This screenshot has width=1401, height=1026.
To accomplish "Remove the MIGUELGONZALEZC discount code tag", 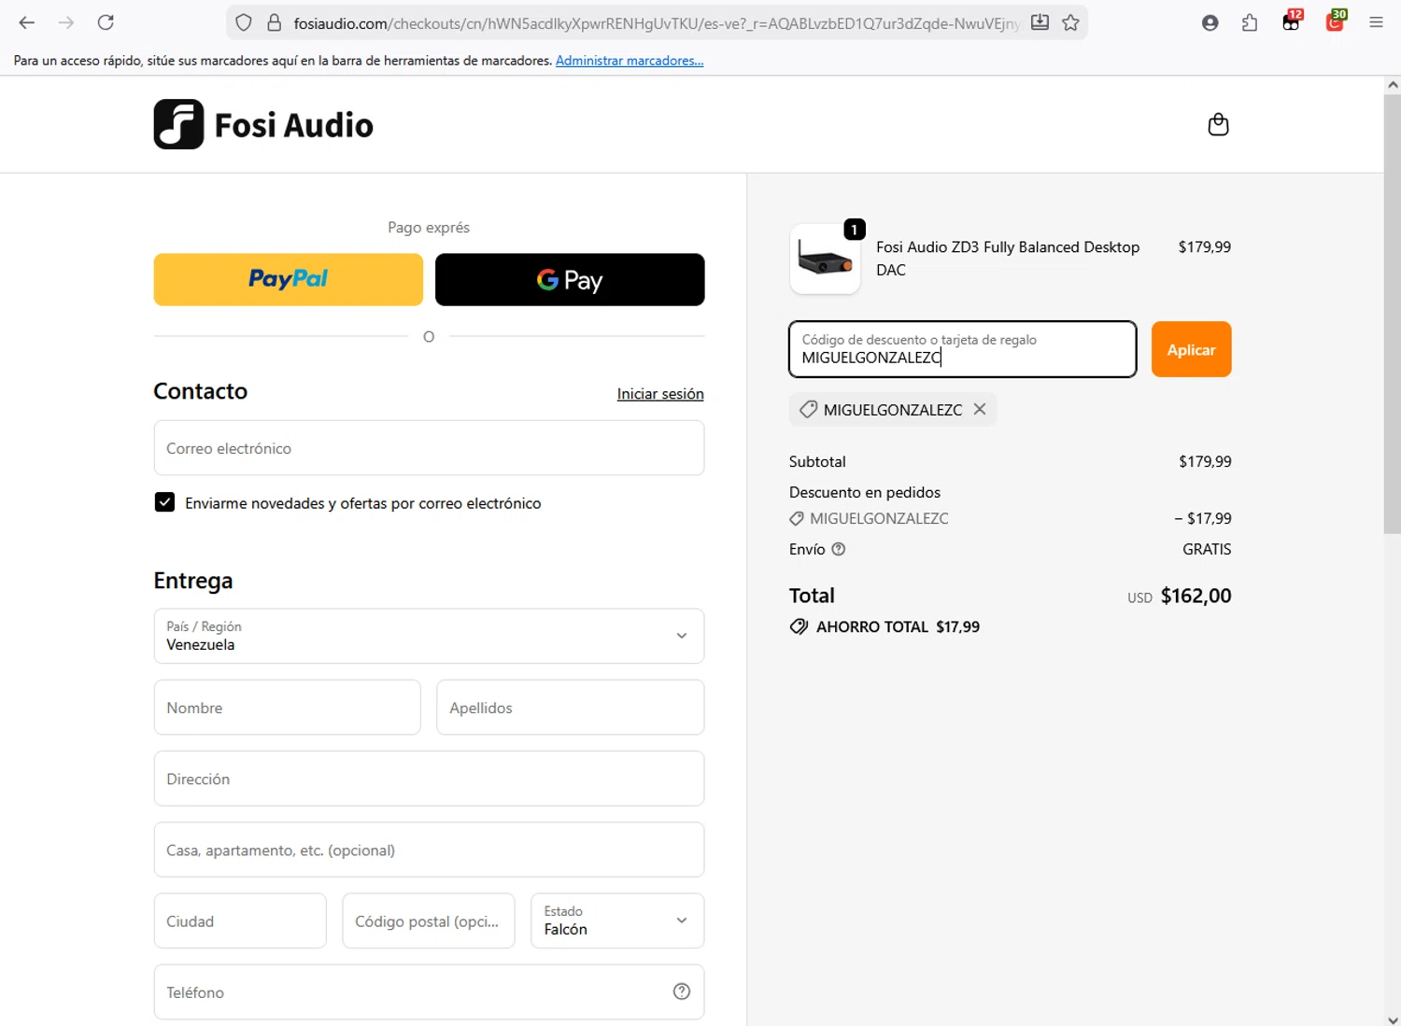I will tap(980, 409).
